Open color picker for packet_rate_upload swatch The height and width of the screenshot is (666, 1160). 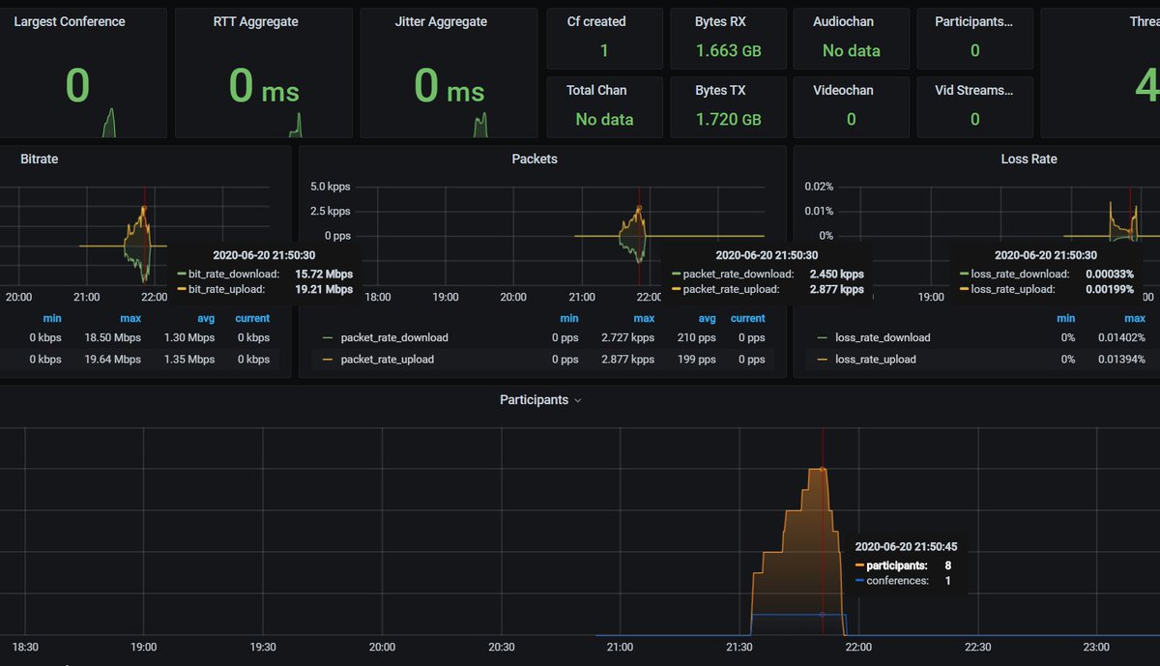point(327,360)
